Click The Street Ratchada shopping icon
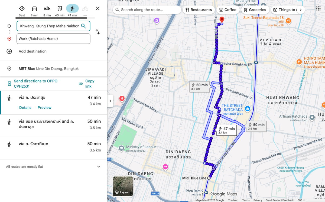This screenshot has height=202, width=325. 247,109
